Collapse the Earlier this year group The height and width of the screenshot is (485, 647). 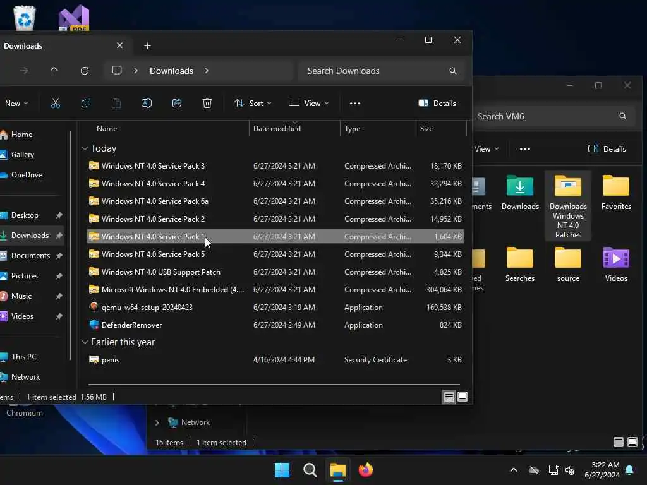(85, 342)
